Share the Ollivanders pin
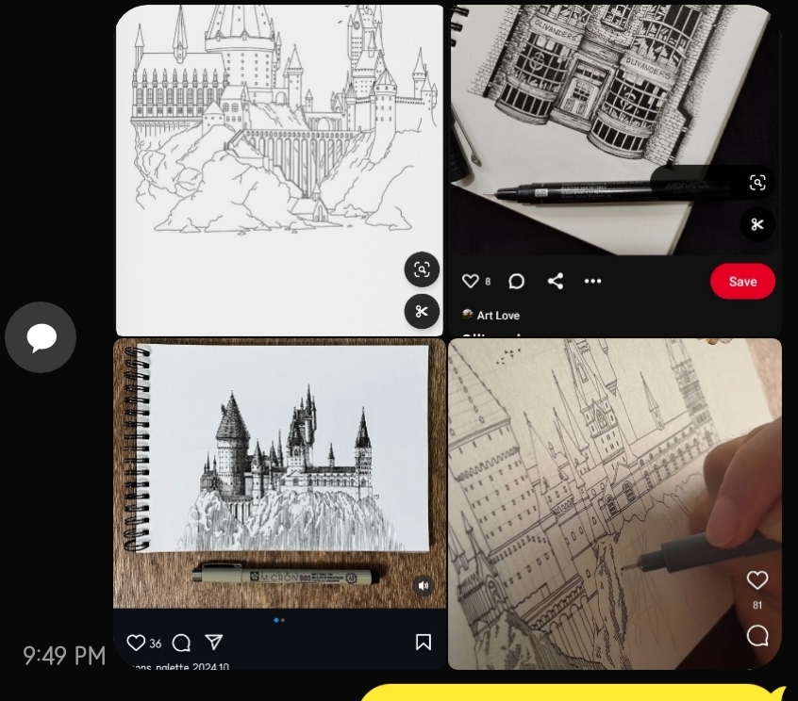 point(556,281)
